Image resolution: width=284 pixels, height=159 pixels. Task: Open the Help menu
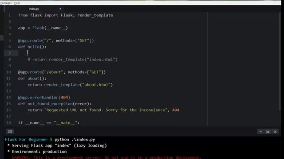coord(17,3)
